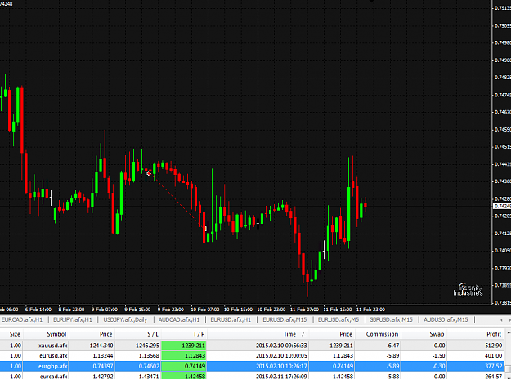
Task: Click the close time 2015.02.10 10:00:05
Action: click(x=281, y=356)
